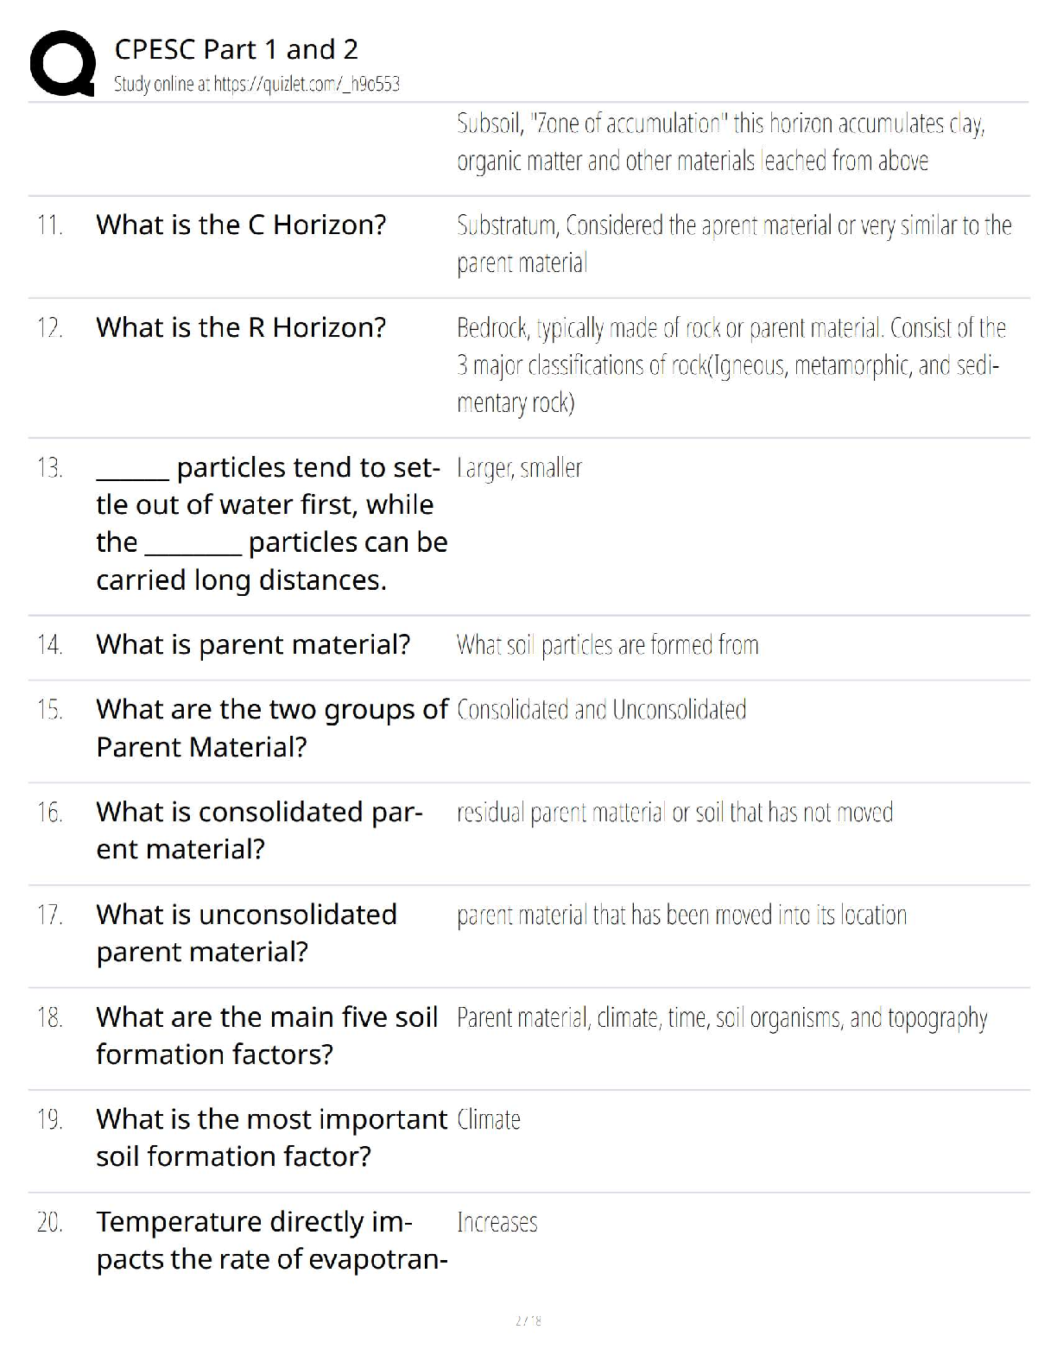Select the five soil formation factors question
This screenshot has height=1368, width=1057.
point(267,1035)
